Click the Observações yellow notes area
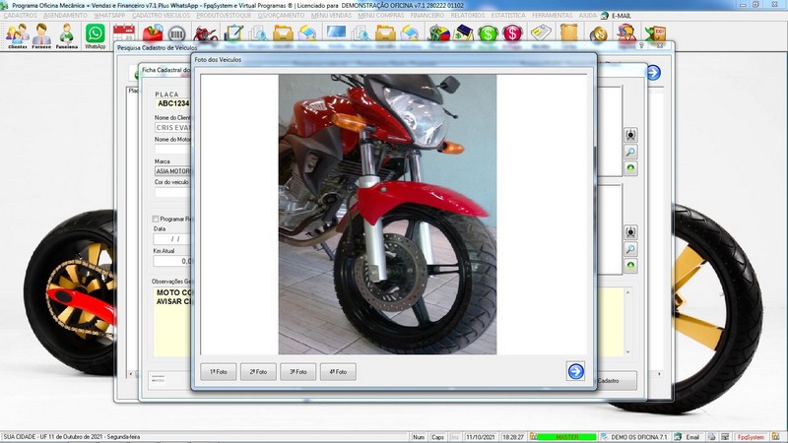 (172, 322)
